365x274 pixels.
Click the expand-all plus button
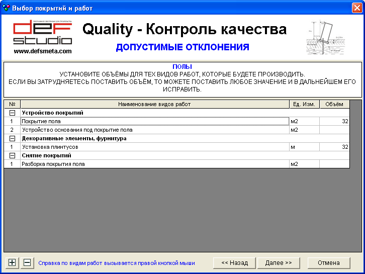pos(13,262)
